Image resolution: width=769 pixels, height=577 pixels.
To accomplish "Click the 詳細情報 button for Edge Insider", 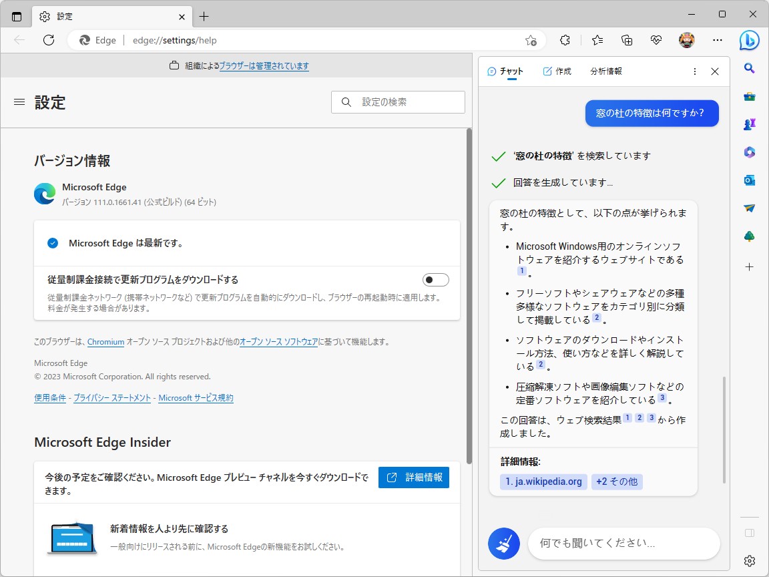I will [x=414, y=477].
